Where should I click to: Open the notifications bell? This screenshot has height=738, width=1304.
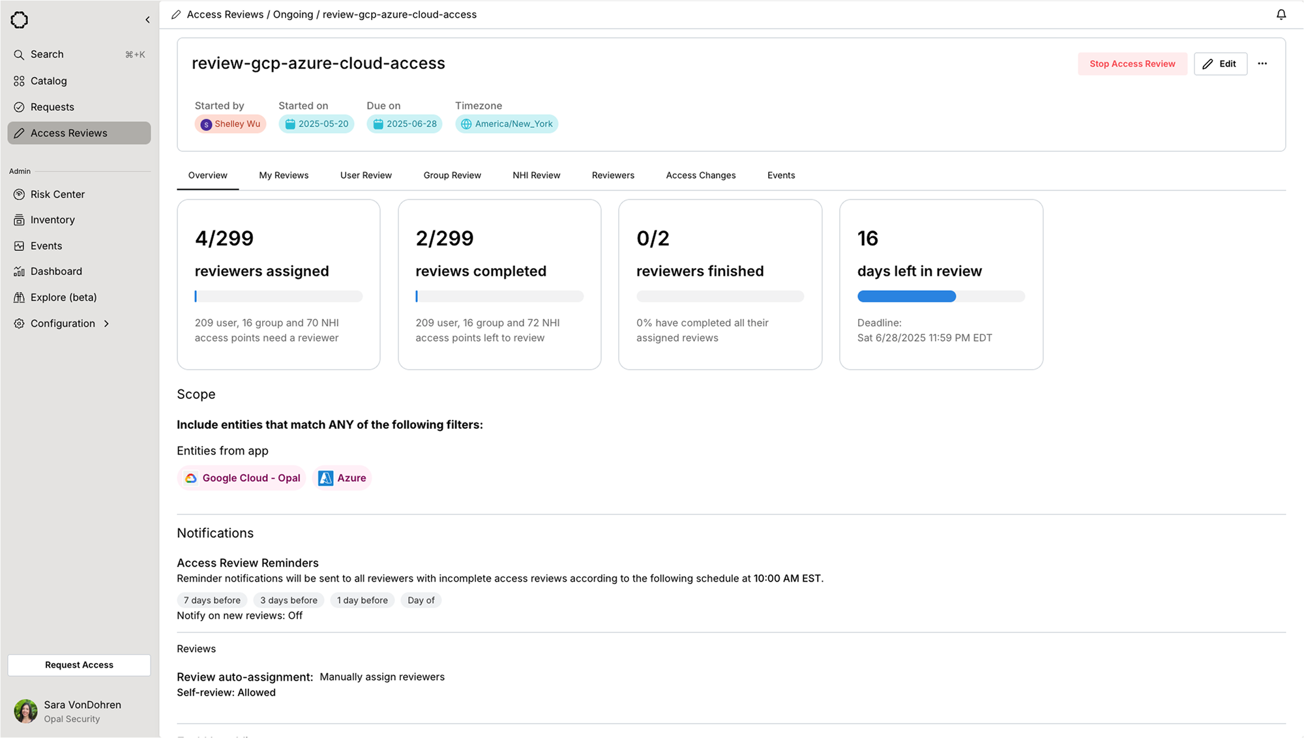pyautogui.click(x=1281, y=14)
